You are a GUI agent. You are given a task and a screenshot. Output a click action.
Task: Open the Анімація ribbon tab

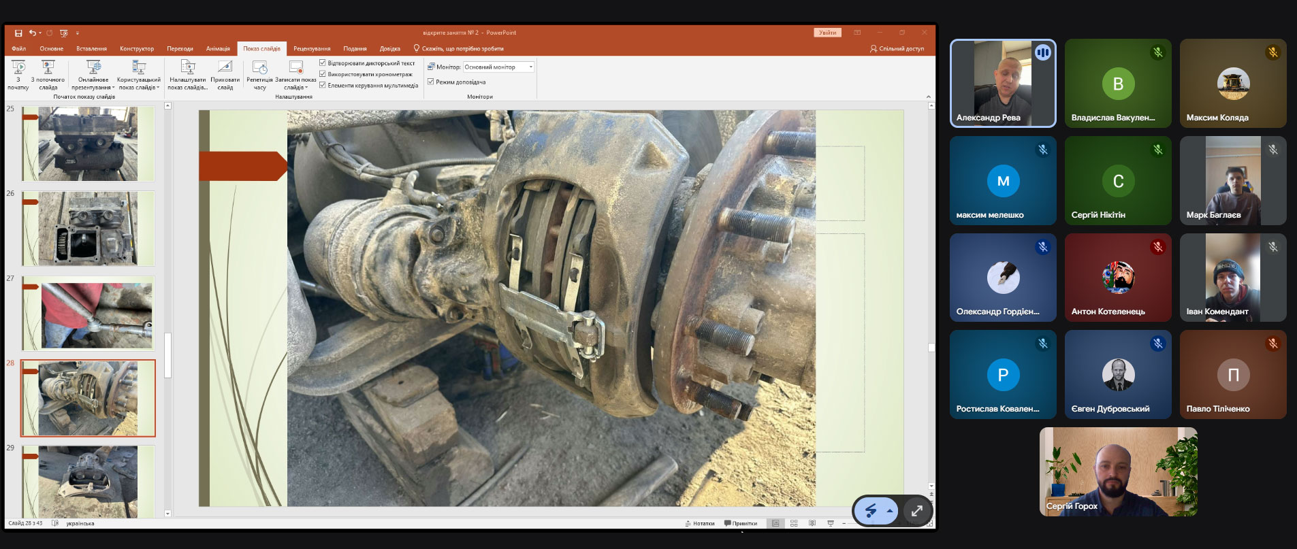click(218, 48)
